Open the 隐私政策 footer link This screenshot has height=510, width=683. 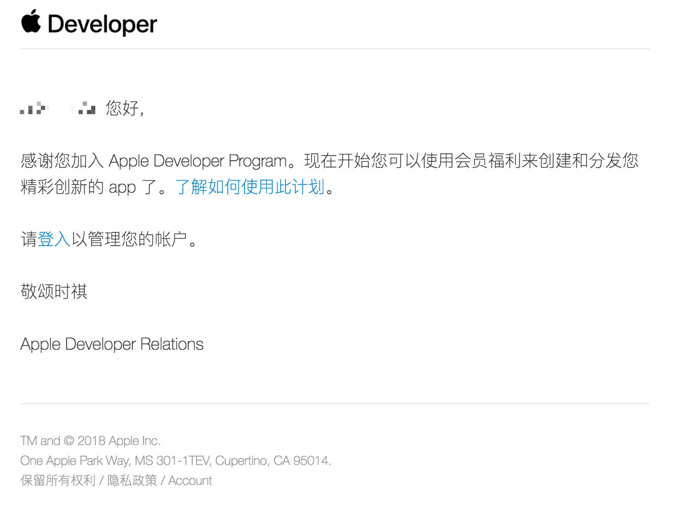pos(132,481)
